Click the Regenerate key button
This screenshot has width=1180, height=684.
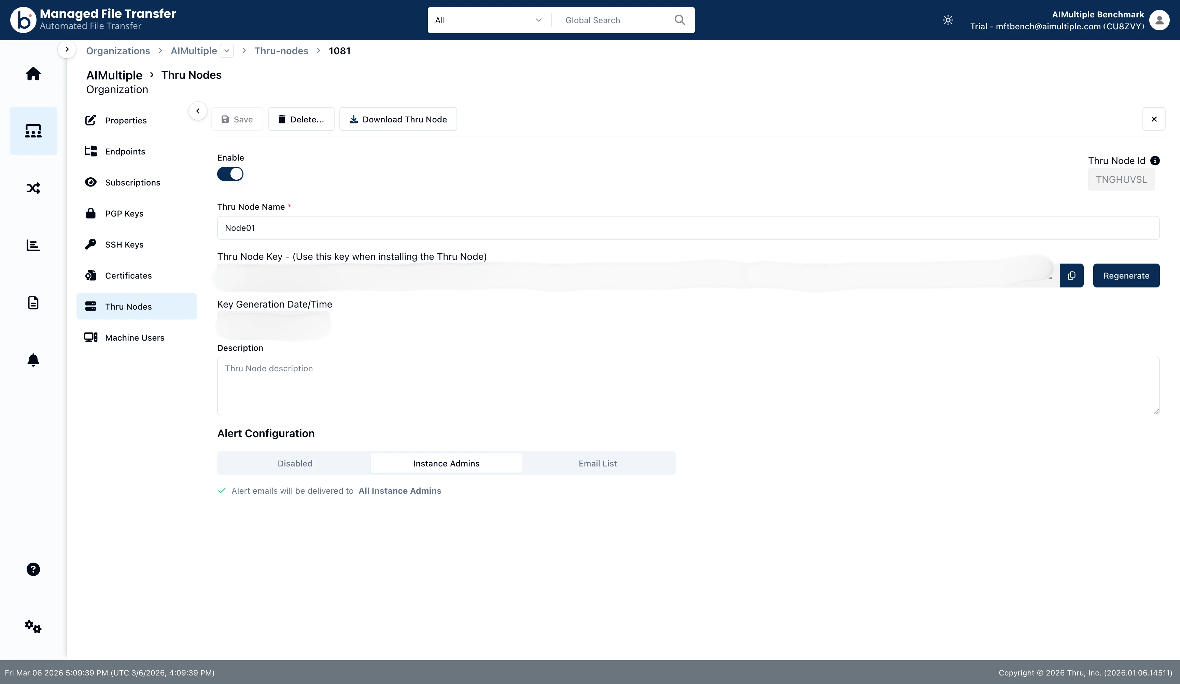[x=1126, y=276]
